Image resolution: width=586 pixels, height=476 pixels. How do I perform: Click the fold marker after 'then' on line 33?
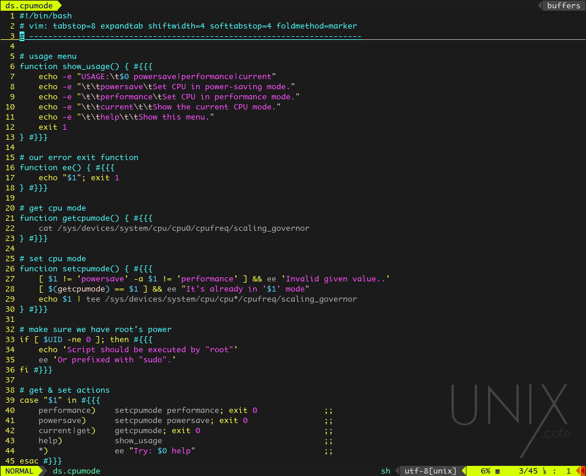pyautogui.click(x=143, y=339)
